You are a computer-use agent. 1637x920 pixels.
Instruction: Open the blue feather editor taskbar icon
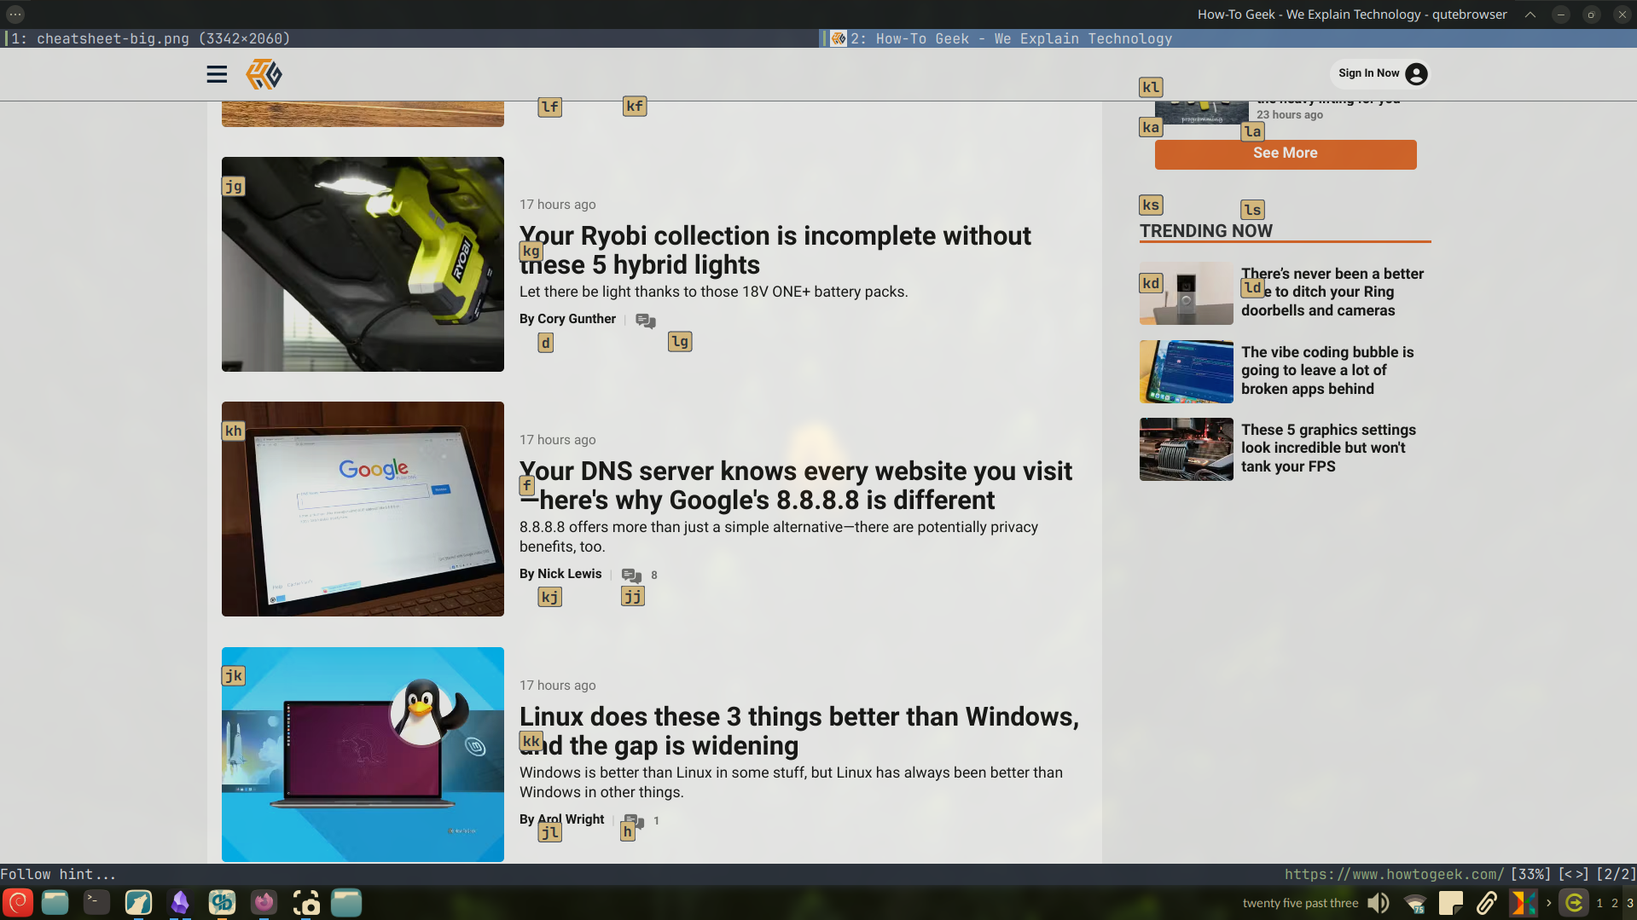(138, 902)
